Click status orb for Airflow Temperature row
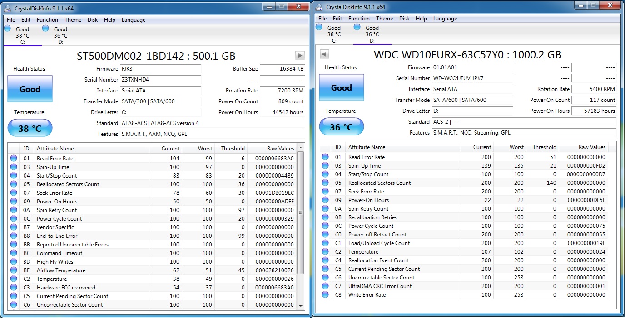This screenshot has width=625, height=318. coord(14,270)
